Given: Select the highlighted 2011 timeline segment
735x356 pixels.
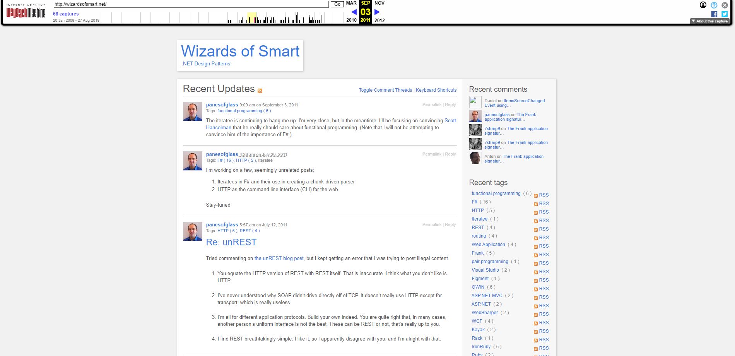Looking at the screenshot, I should click(251, 18).
